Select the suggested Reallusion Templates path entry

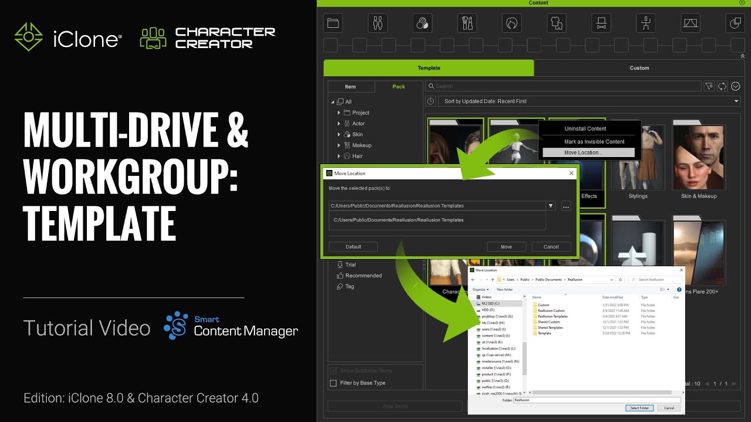[x=437, y=220]
